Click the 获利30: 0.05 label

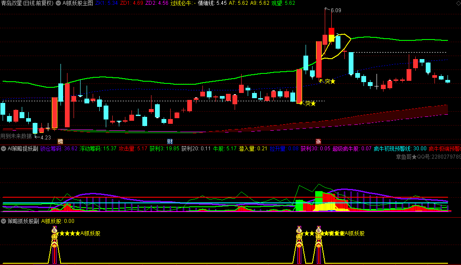click(x=316, y=149)
